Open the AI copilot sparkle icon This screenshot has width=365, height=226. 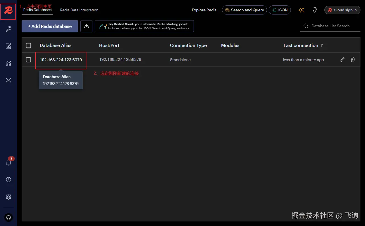click(301, 10)
